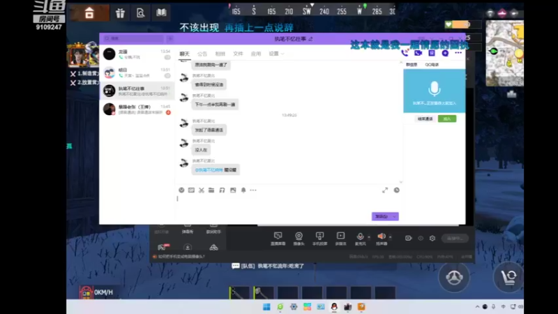Image resolution: width=558 pixels, height=314 pixels.
Task: Click the steering wheel drive button in game
Action: [x=454, y=277]
